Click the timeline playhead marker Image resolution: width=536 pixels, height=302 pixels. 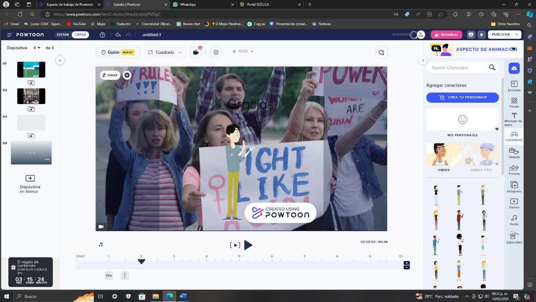pyautogui.click(x=141, y=261)
